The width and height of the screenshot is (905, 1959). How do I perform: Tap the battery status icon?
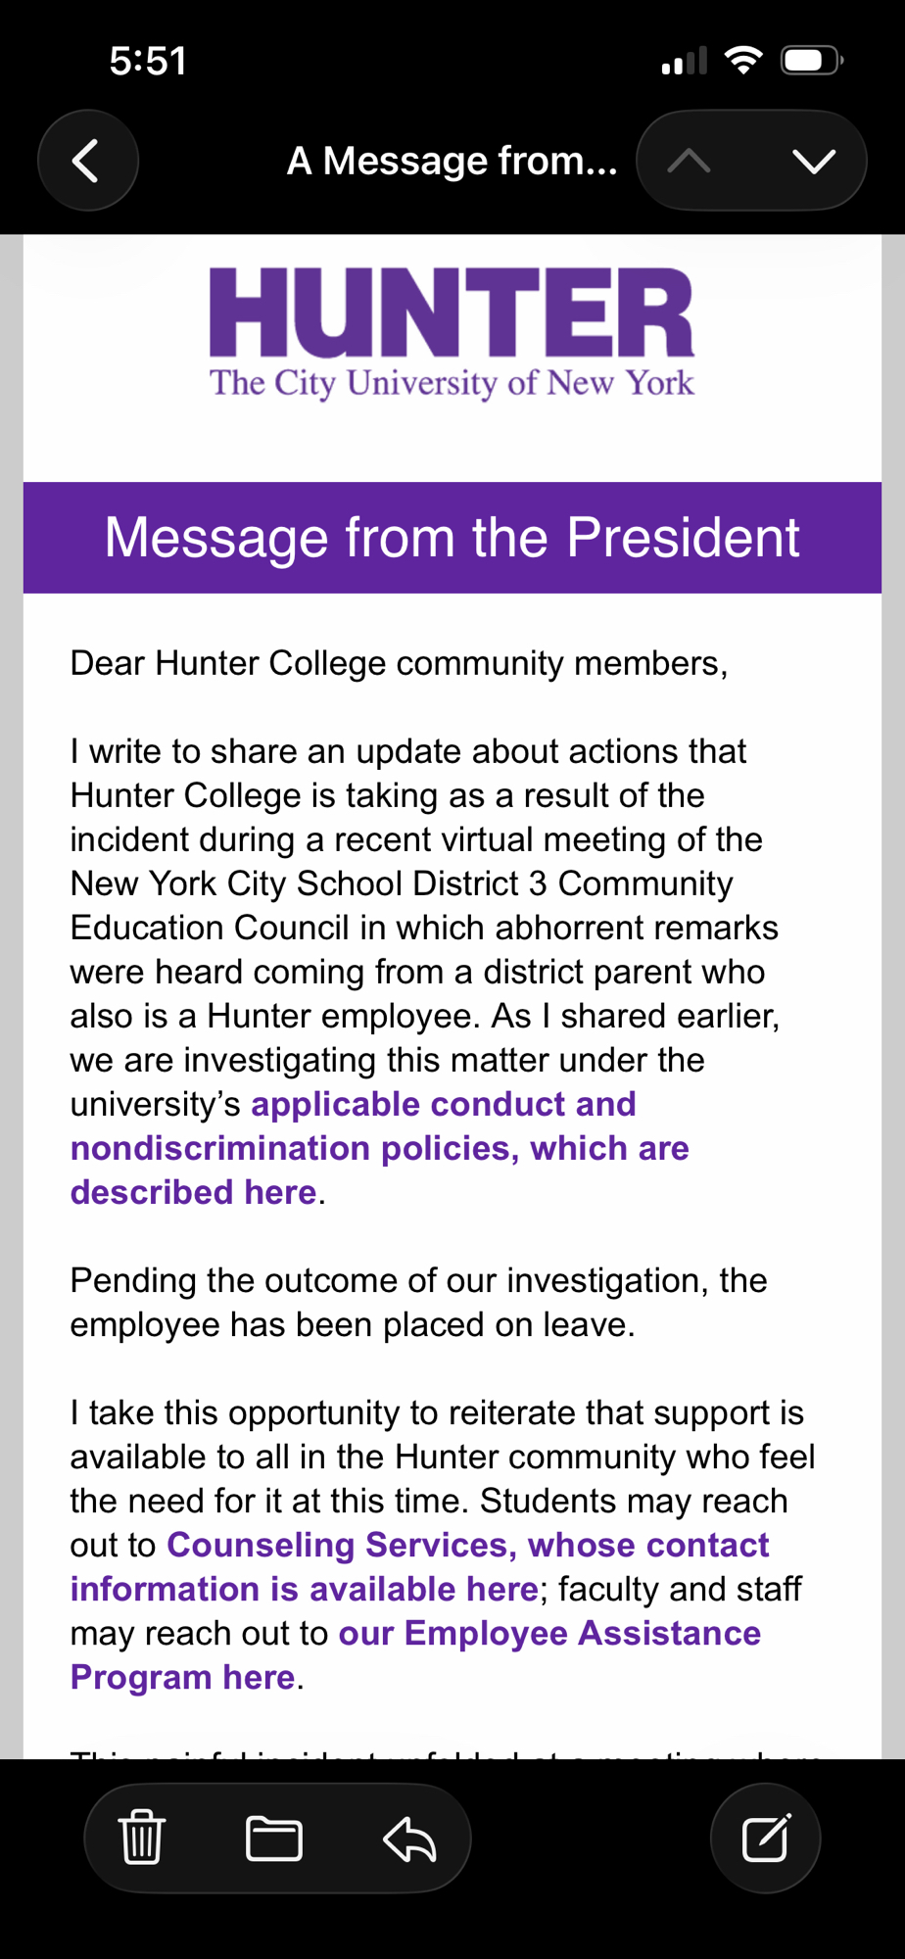pyautogui.click(x=811, y=61)
